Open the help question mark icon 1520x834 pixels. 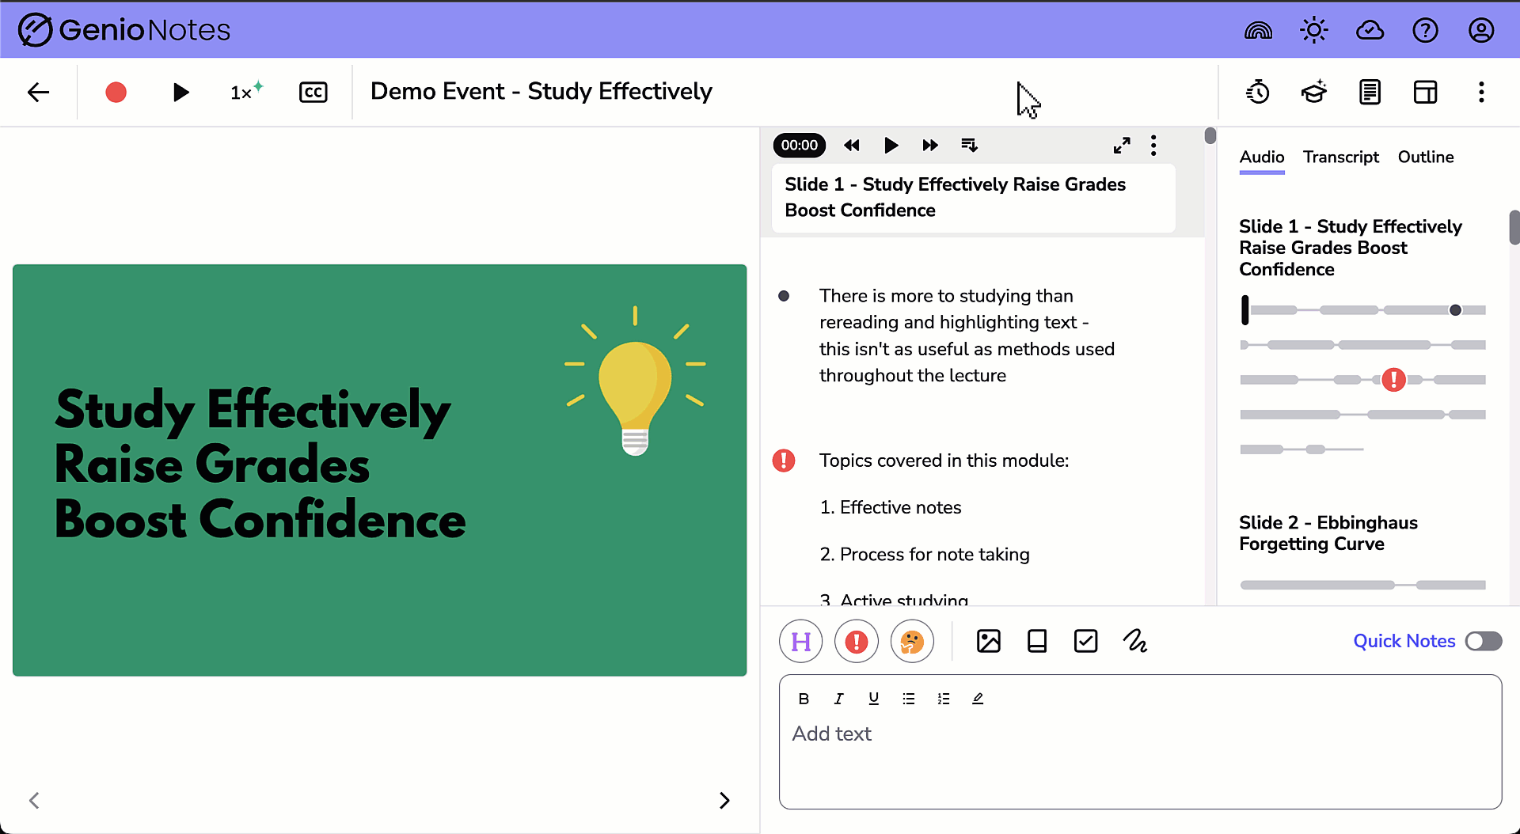[1425, 31]
